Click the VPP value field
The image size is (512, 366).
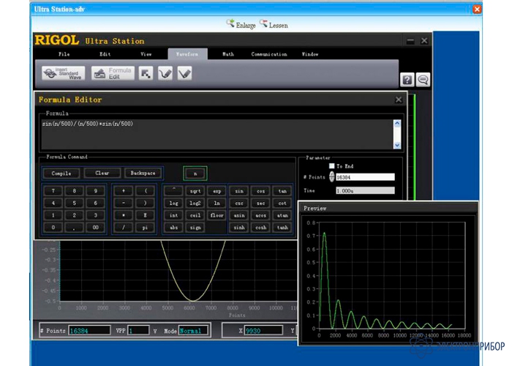click(138, 331)
